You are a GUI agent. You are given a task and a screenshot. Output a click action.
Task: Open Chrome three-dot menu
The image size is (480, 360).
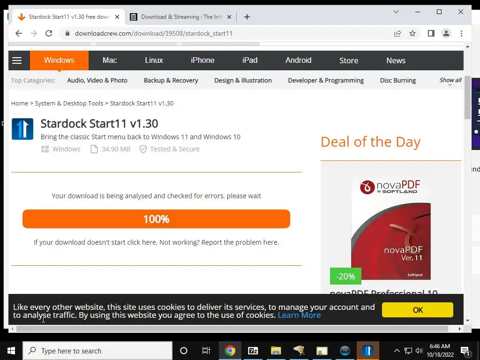point(461,33)
